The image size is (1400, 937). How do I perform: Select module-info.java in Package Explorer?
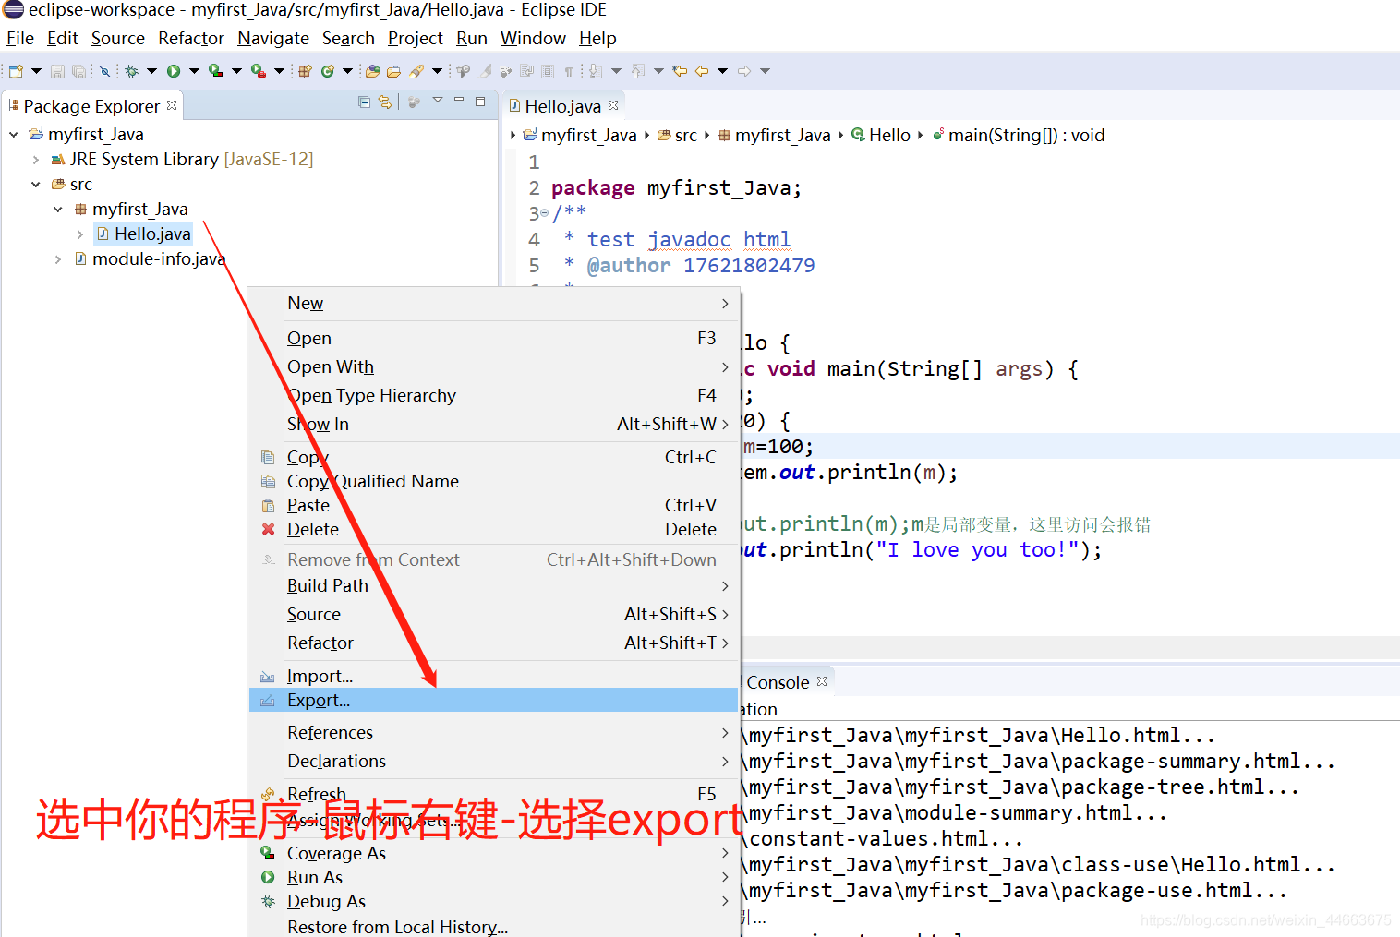(x=150, y=259)
